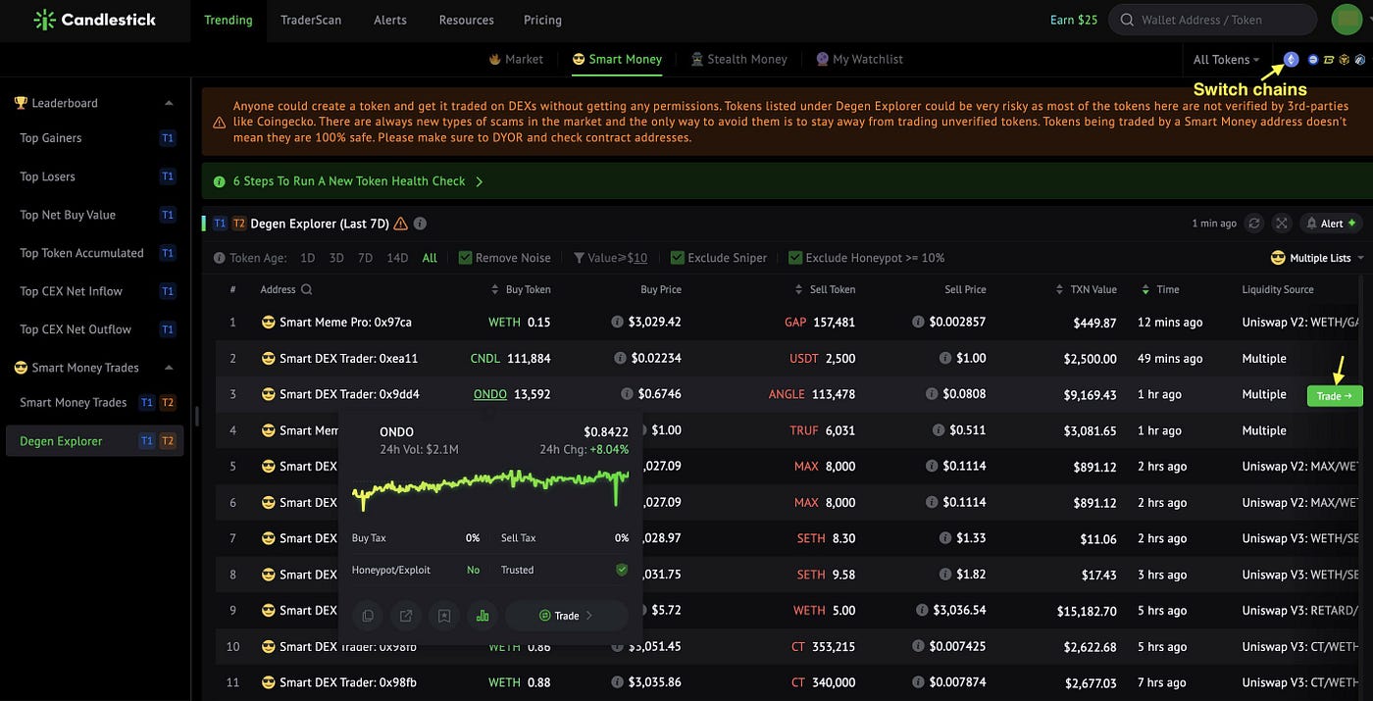Viewport: 1373px width, 701px height.
Task: Select All token age filter
Action: (430, 258)
